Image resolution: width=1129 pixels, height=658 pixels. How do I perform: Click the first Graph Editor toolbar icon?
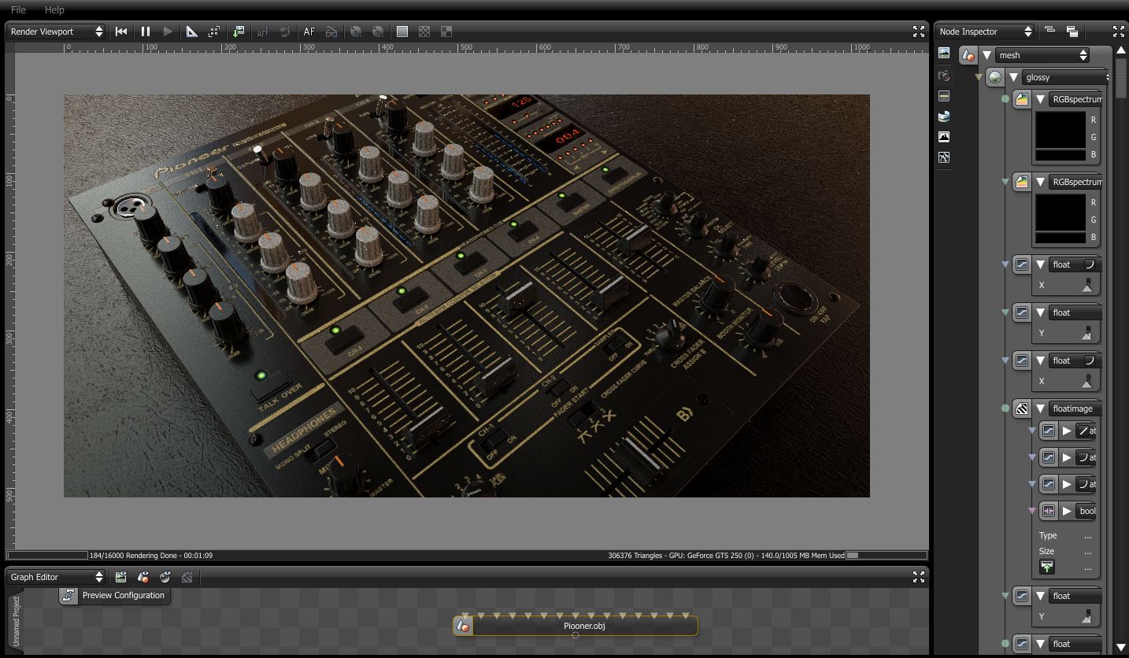pyautogui.click(x=121, y=577)
